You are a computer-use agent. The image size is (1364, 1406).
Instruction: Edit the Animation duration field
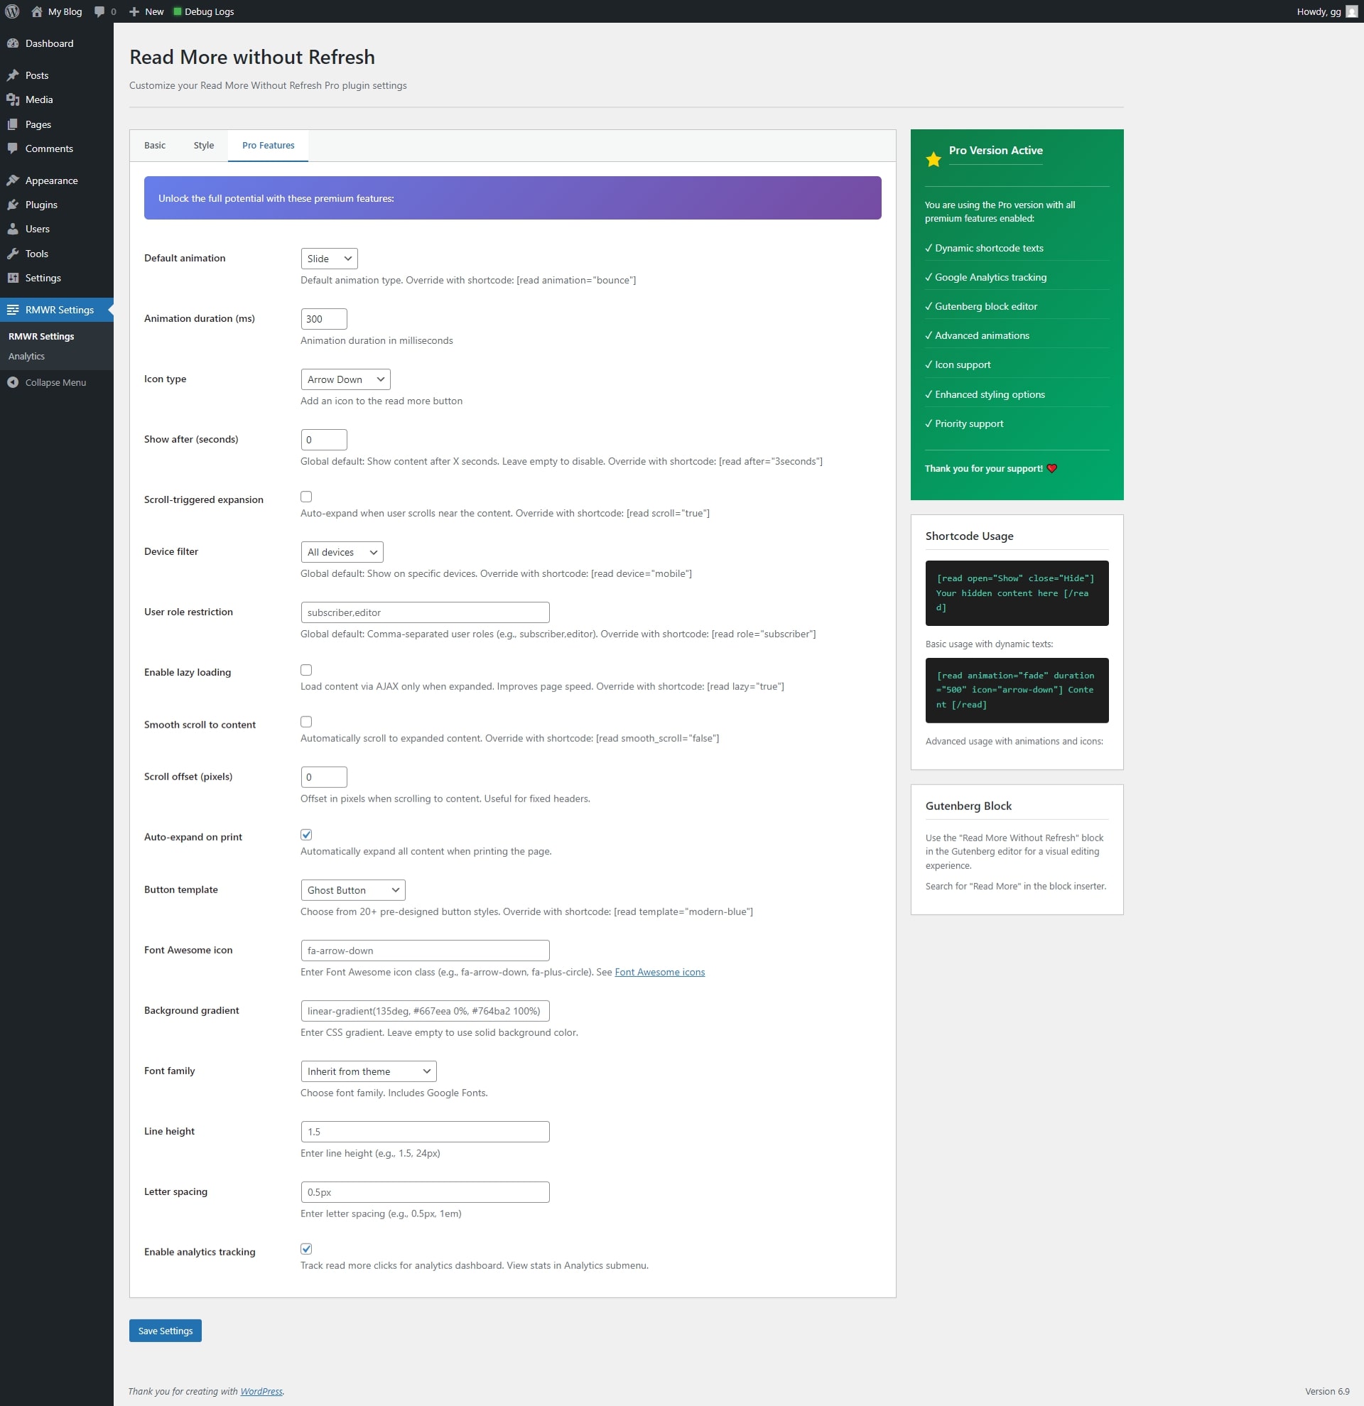tap(323, 318)
